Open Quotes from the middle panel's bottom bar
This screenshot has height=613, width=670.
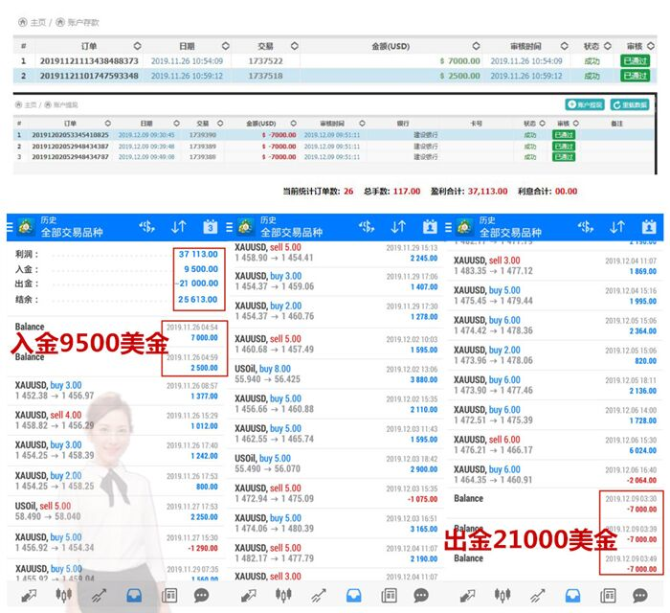(249, 596)
